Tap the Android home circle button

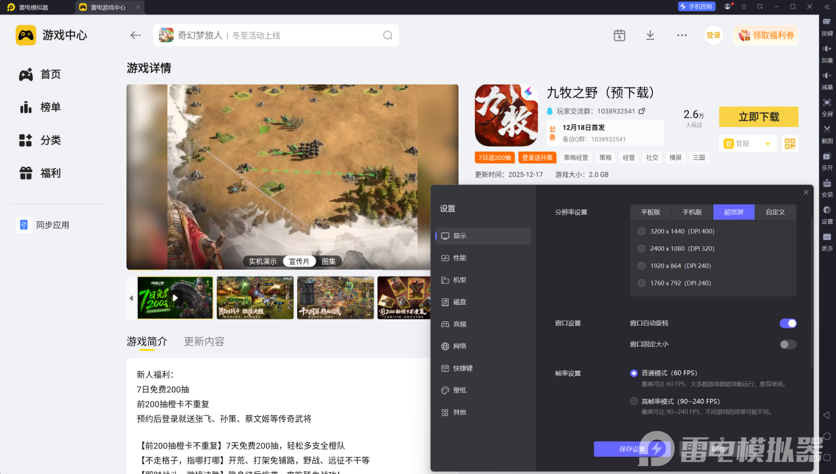827,436
